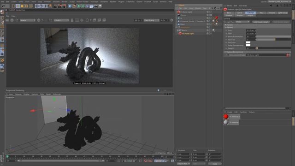Image resolution: width=295 pixels, height=166 pixels.
Task: Adjust the Samples slider handle
Action: point(257,48)
